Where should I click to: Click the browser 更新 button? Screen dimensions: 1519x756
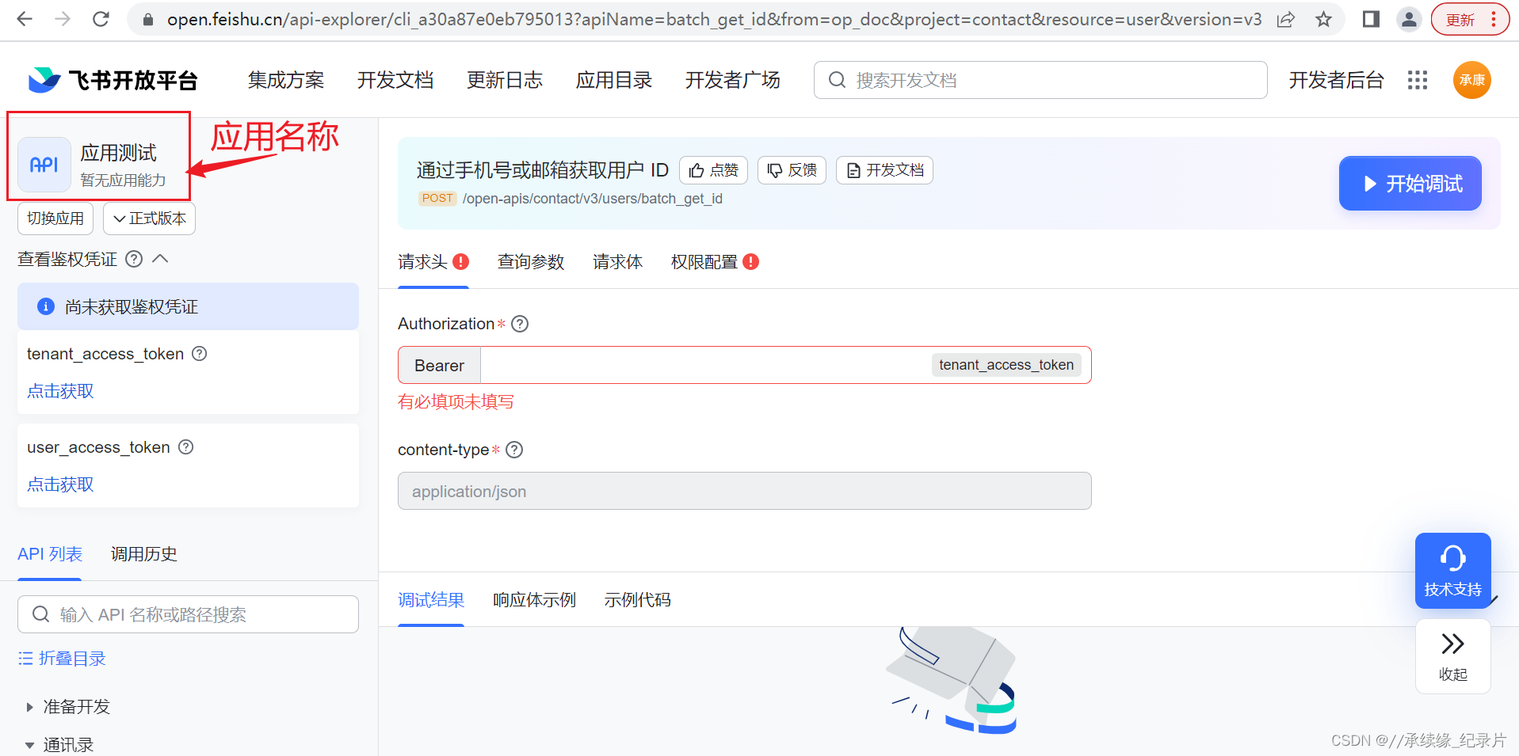[x=1470, y=19]
